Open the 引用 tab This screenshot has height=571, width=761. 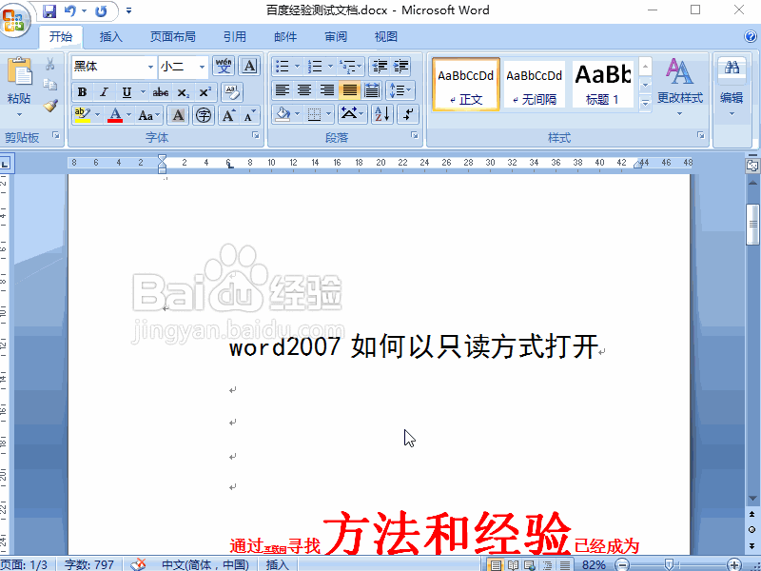(x=235, y=37)
